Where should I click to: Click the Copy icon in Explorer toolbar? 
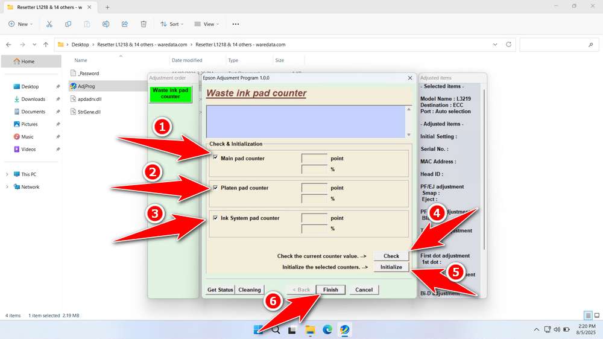68,24
